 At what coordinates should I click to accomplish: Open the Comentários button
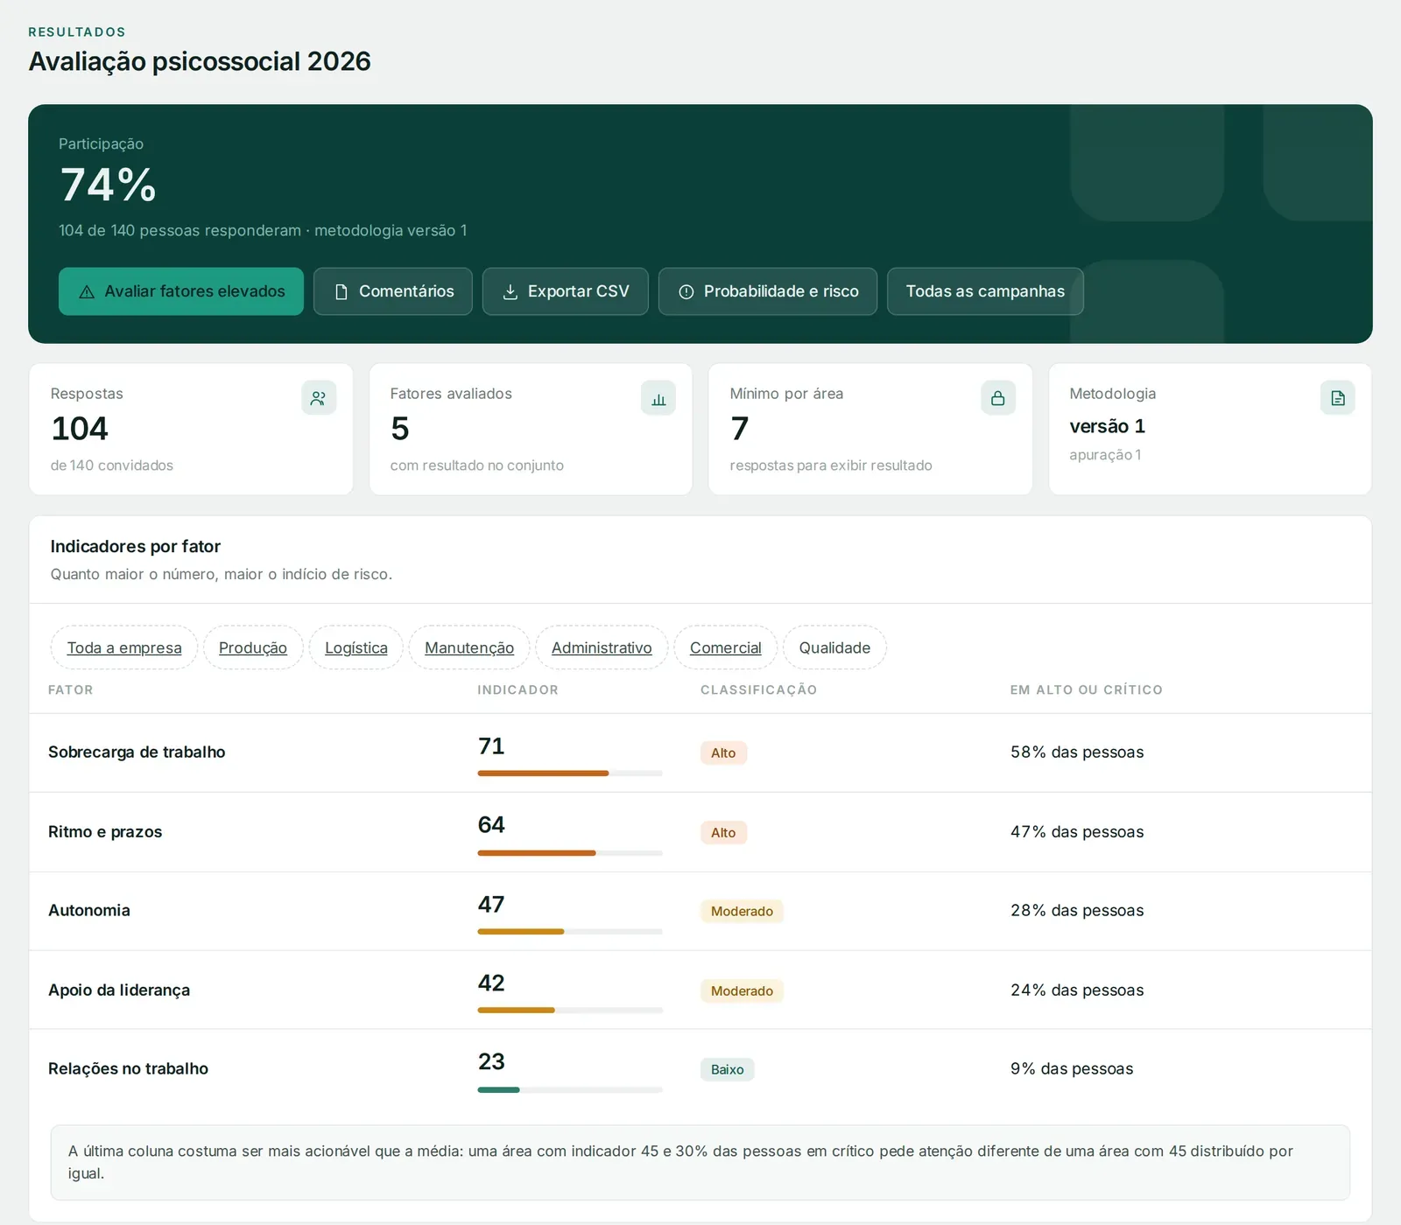[x=393, y=291]
